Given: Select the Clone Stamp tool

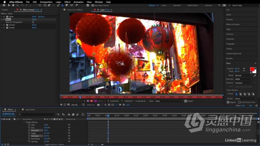Looking at the screenshot, I should pyautogui.click(x=62, y=5).
